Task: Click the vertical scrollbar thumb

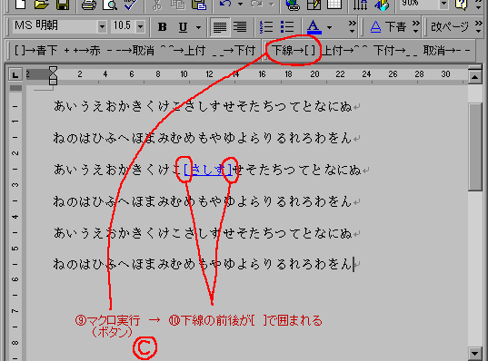Action: coord(474,147)
